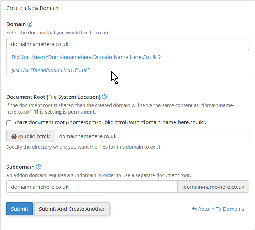Click the bold Subdomain field label

20,167
